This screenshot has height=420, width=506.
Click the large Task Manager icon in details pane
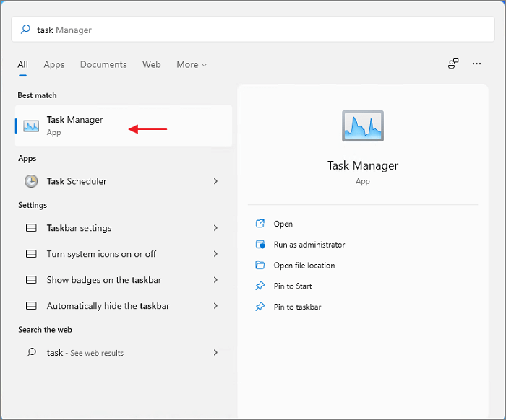pyautogui.click(x=363, y=126)
